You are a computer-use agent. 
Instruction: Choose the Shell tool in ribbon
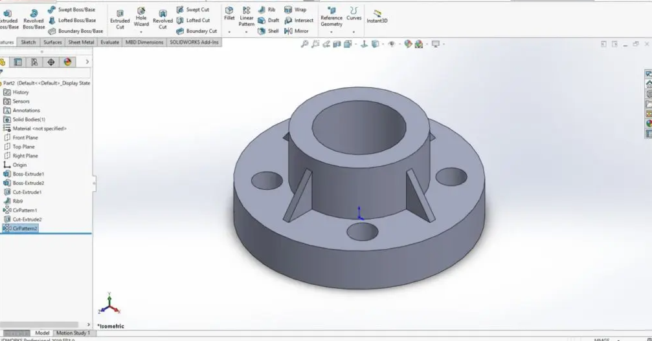[268, 31]
